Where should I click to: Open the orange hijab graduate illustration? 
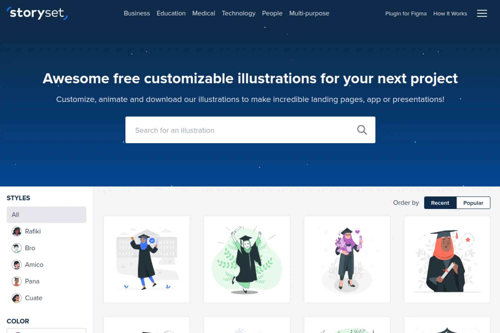click(447, 259)
